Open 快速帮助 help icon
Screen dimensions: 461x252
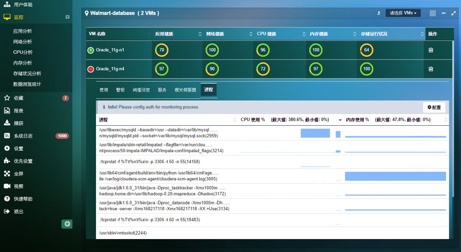[x=7, y=199]
